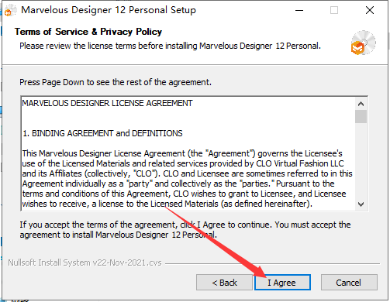Click the MARVELOUS DESIGNER LICENSE AGREEMENT heading line
Image resolution: width=390 pixels, height=302 pixels.
[x=107, y=103]
